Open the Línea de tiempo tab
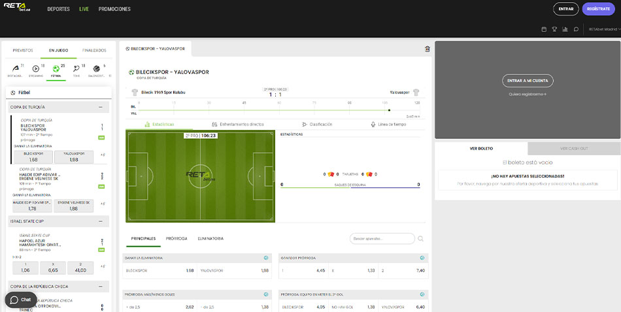 pyautogui.click(x=388, y=124)
